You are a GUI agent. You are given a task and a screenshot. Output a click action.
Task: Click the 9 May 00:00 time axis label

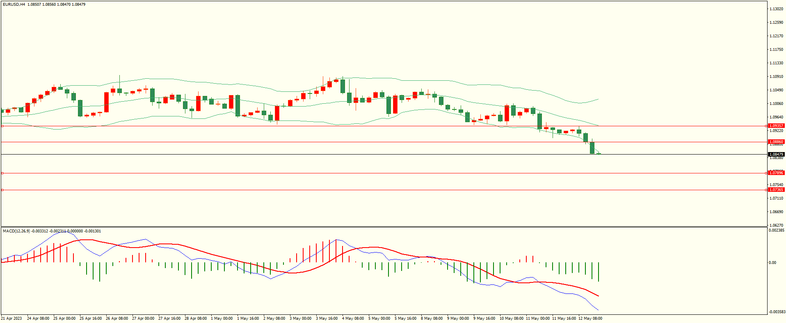[458, 318]
